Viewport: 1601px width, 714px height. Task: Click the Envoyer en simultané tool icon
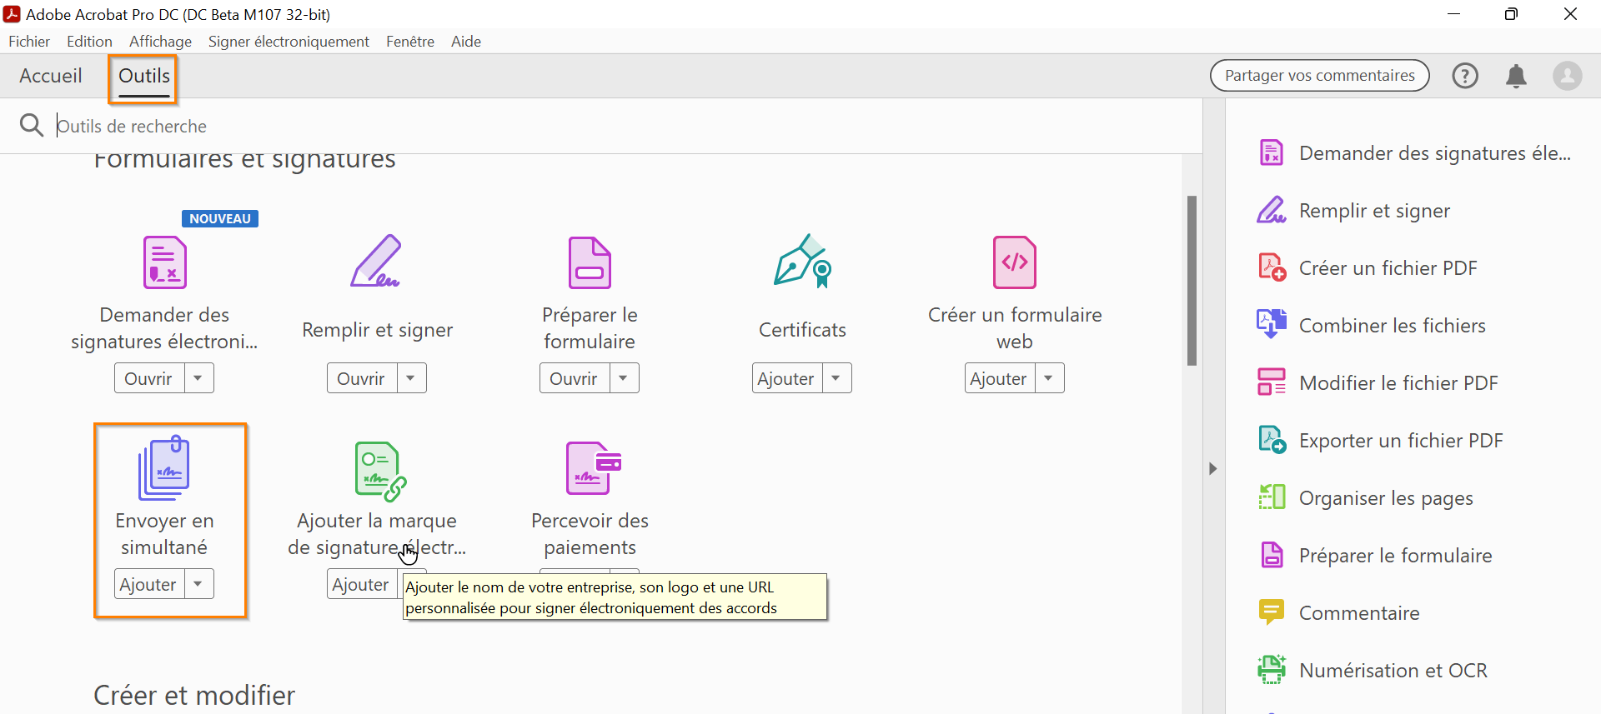[164, 467]
